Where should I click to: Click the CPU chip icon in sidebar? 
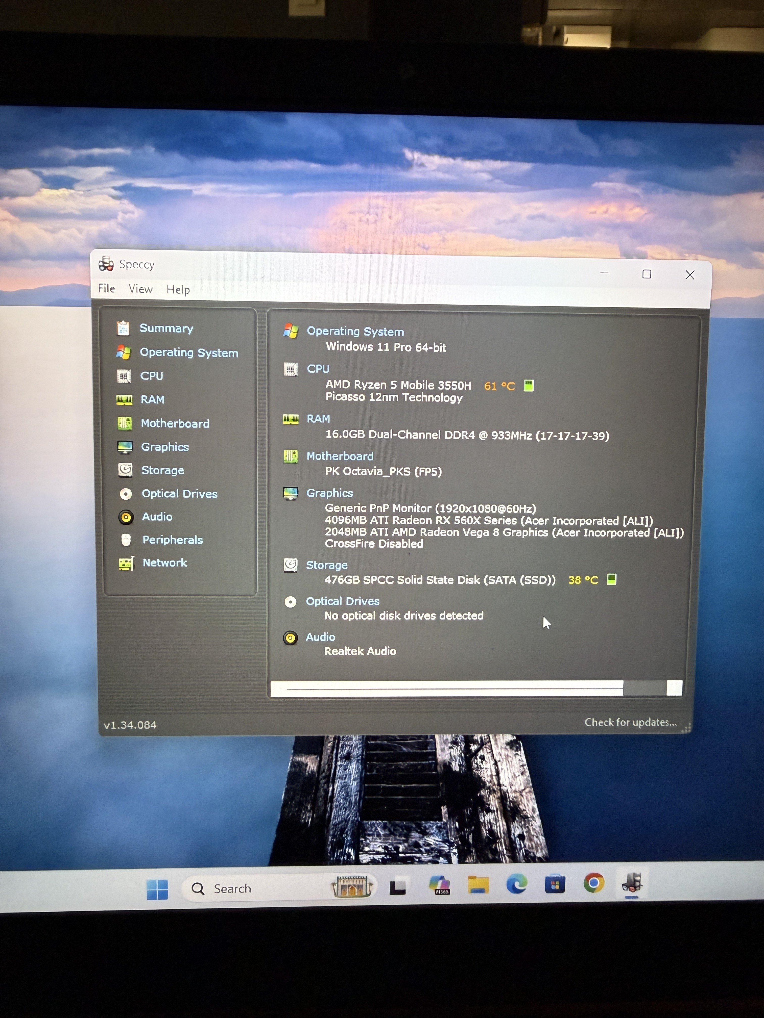[124, 376]
